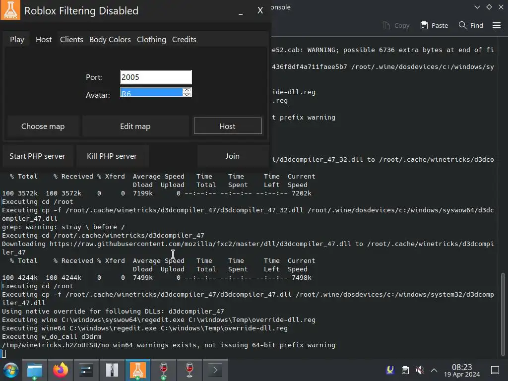Click the show desktop icon

[495, 370]
